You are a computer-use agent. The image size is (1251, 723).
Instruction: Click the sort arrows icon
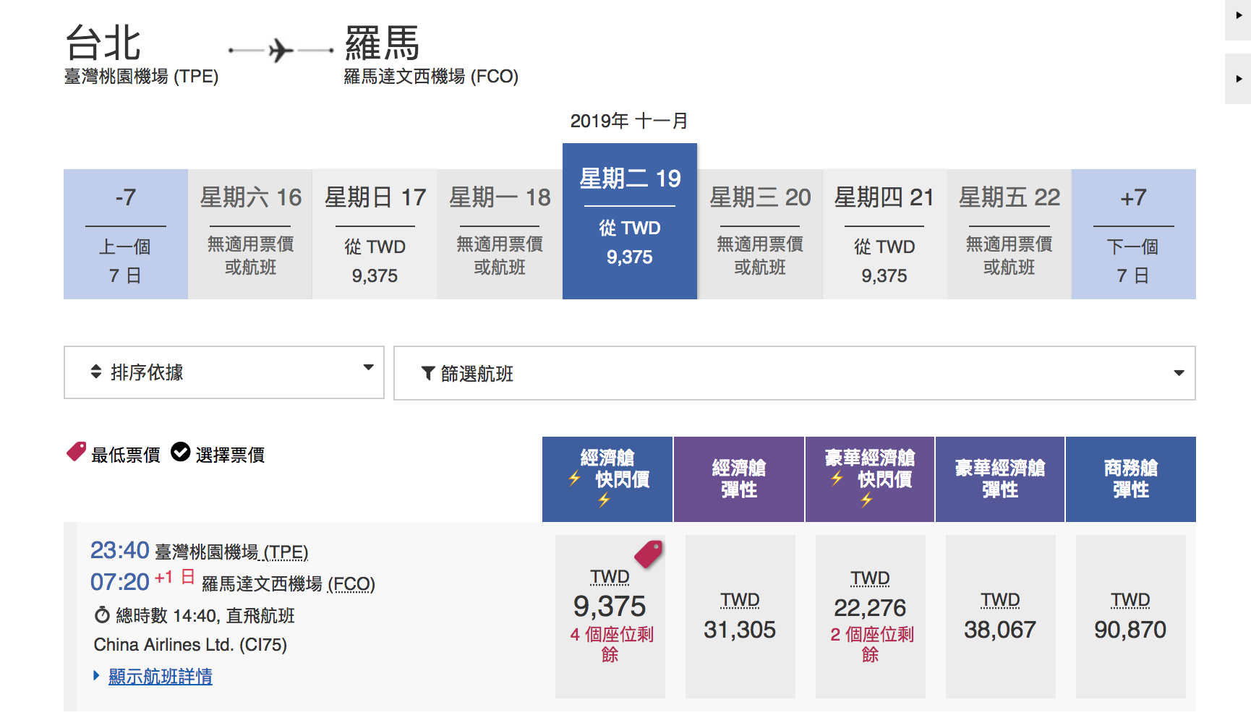95,372
